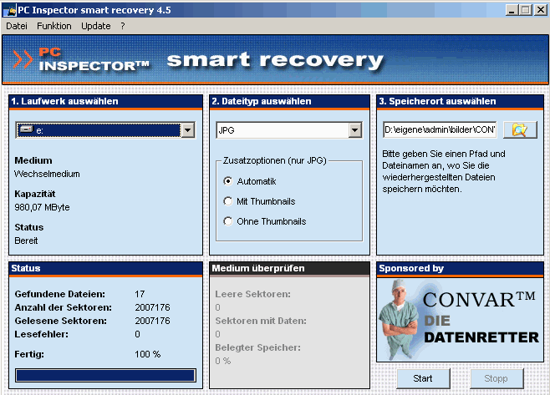Screen dimensions: 550x395
Task: Maximize the PC Inspector window
Action: (x=526, y=10)
